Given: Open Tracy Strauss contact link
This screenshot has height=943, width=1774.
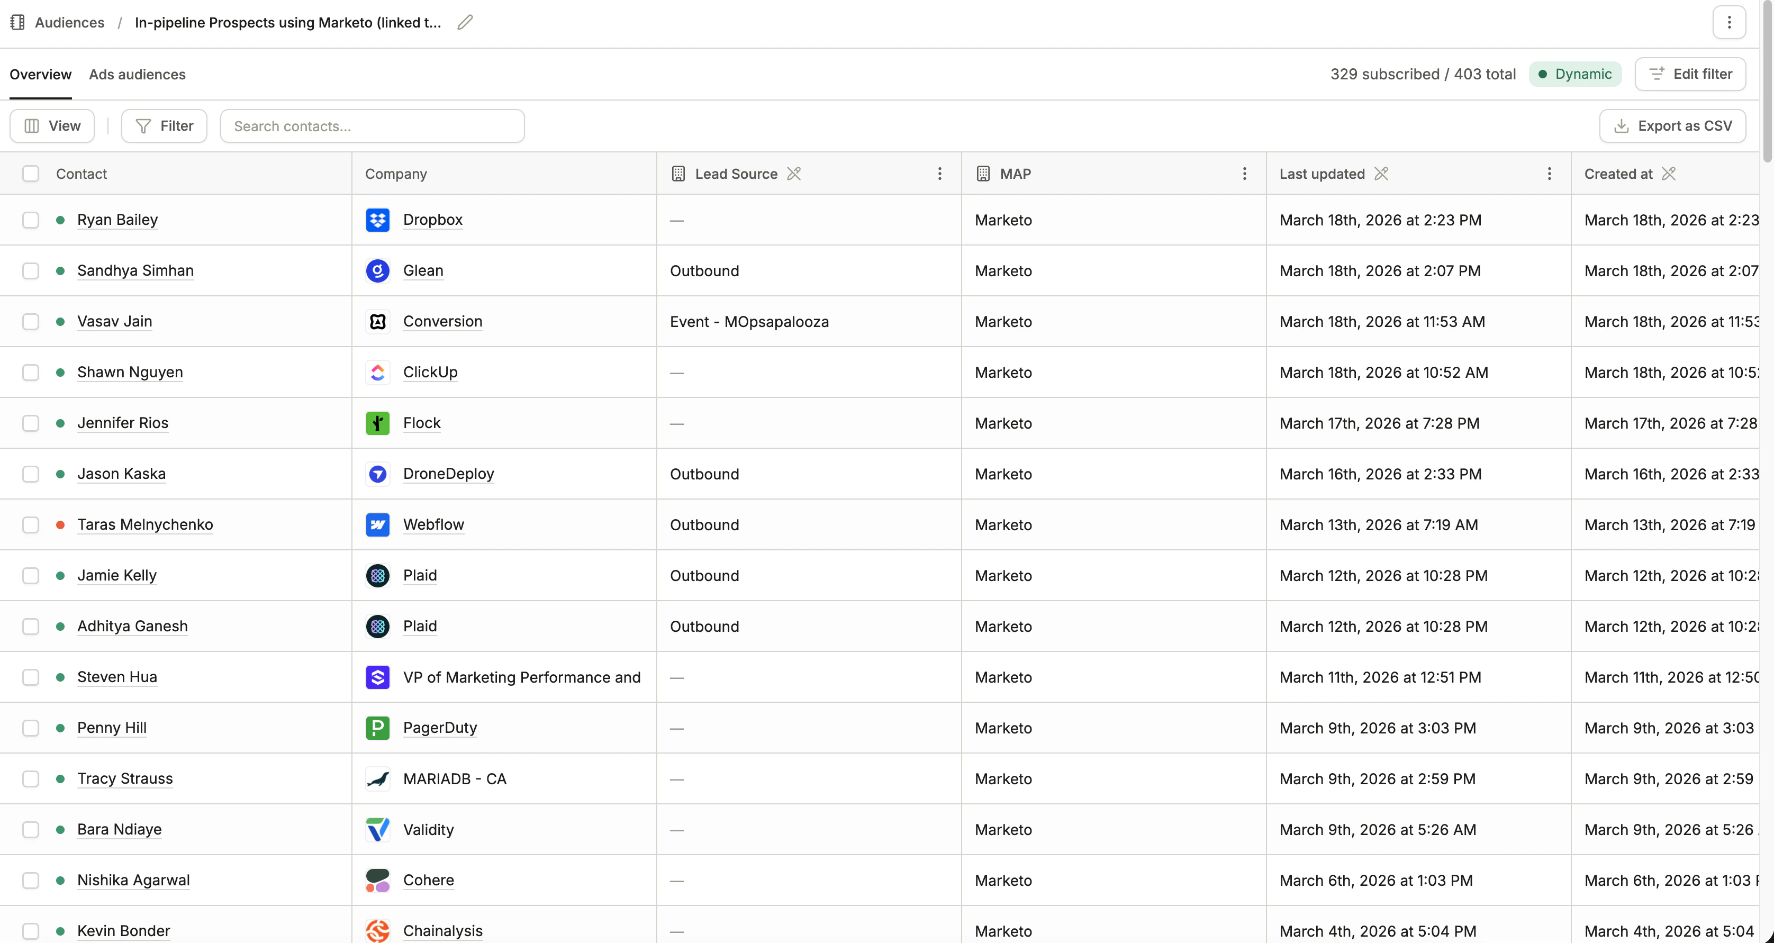Looking at the screenshot, I should 125,779.
